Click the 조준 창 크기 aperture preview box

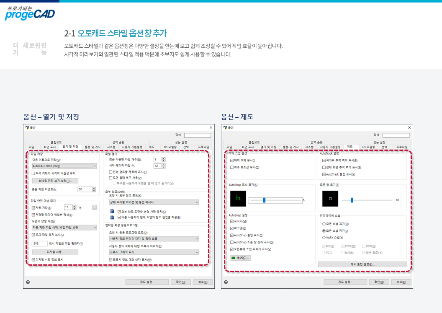pos(330,199)
